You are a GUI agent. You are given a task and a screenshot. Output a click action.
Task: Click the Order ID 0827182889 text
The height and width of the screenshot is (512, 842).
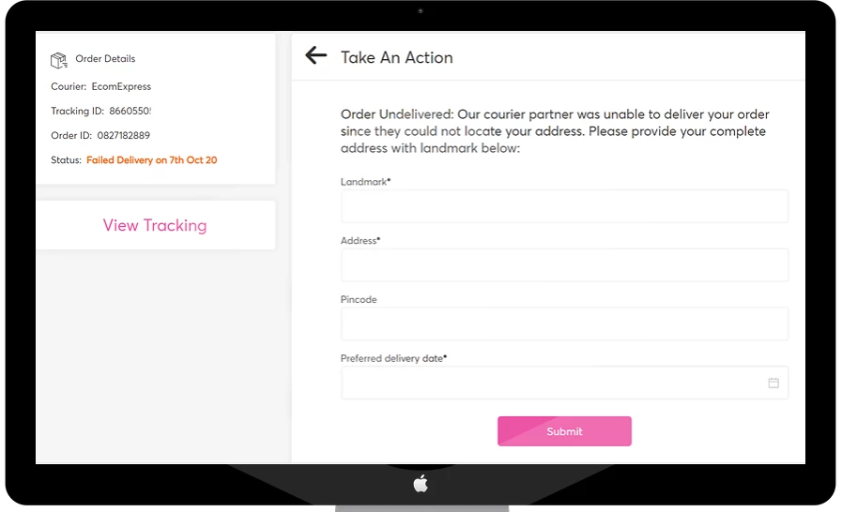click(123, 135)
